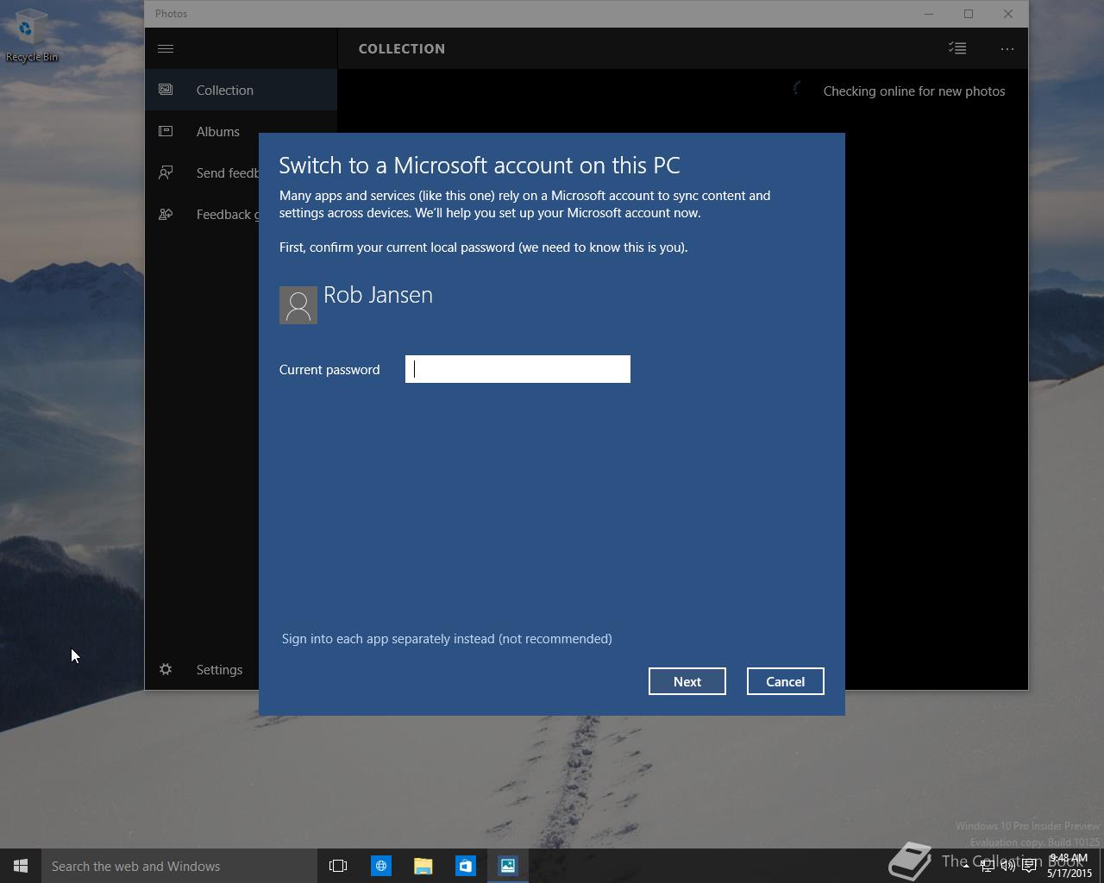Click the taskbar clock and date
The height and width of the screenshot is (883, 1104).
coord(1069,866)
